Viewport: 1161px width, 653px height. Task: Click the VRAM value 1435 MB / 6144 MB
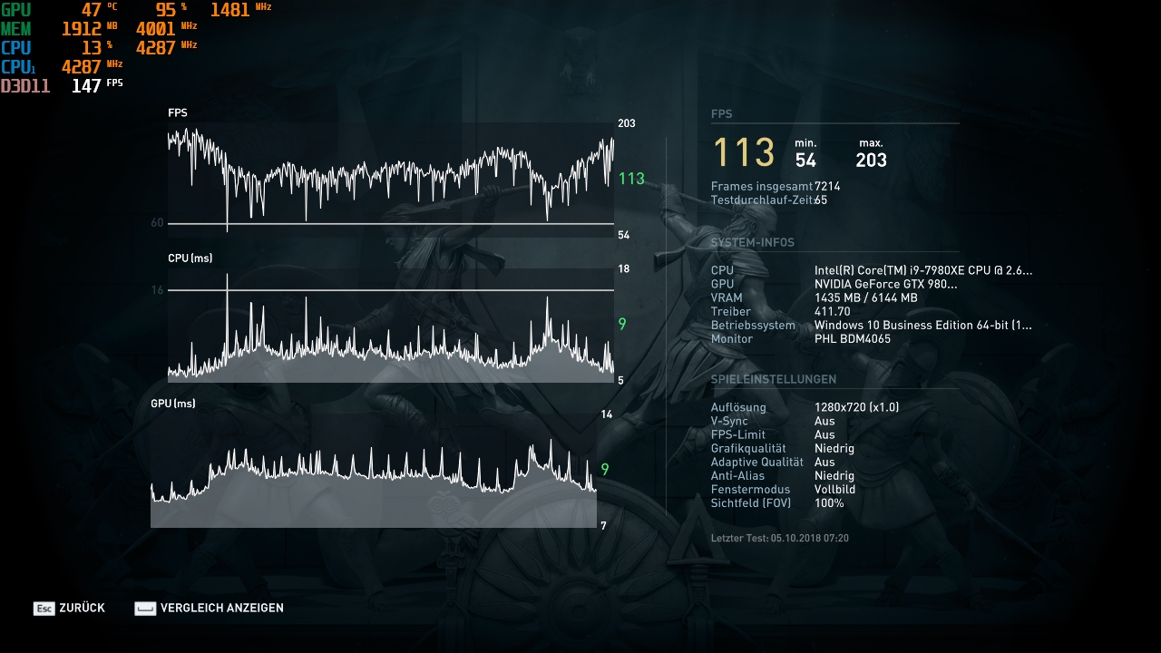866,297
